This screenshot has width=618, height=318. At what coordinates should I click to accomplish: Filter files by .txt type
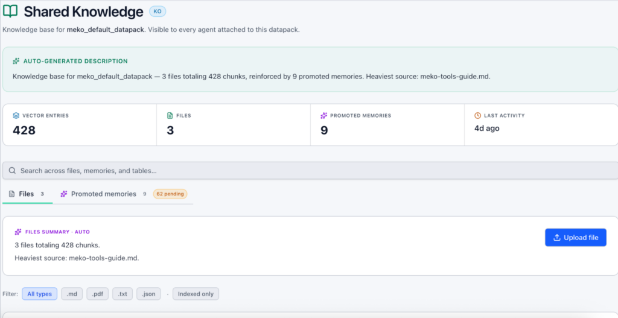click(x=122, y=294)
